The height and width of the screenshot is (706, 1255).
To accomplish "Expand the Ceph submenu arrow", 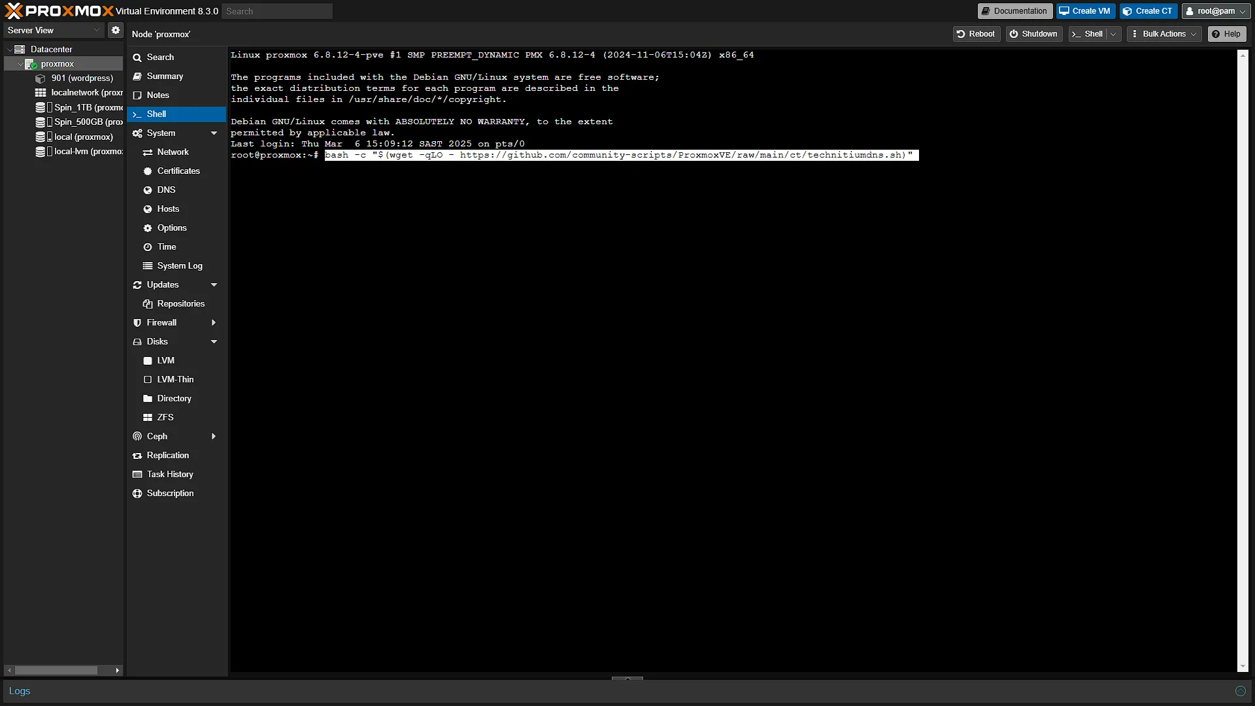I will 214,437.
